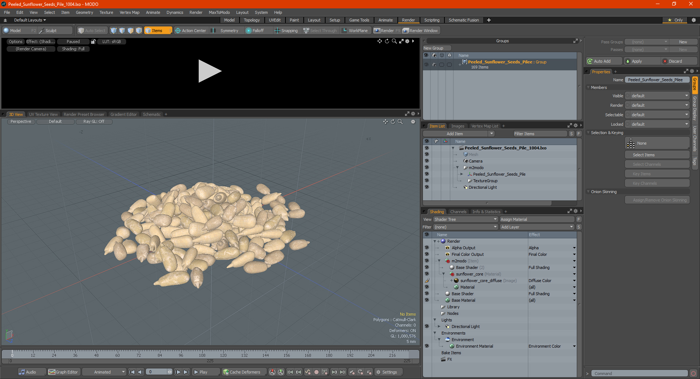The width and height of the screenshot is (700, 379).
Task: Open the Visible dropdown in Members
Action: coord(660,96)
